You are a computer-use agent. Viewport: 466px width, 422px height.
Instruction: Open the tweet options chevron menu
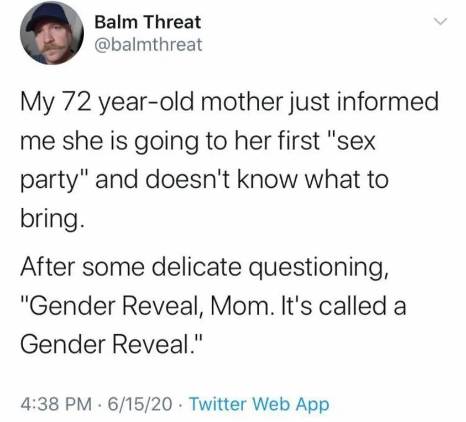(x=439, y=21)
